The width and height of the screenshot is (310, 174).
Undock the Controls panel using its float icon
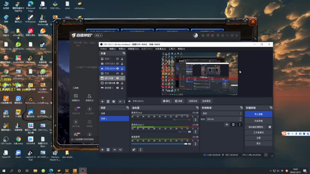[x=271, y=108]
